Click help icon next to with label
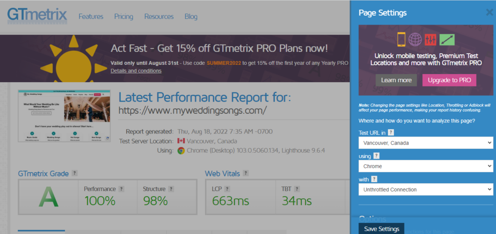 pos(374,179)
